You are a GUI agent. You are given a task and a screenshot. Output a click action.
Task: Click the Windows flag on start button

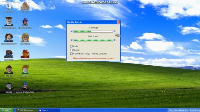click(x=3, y=110)
